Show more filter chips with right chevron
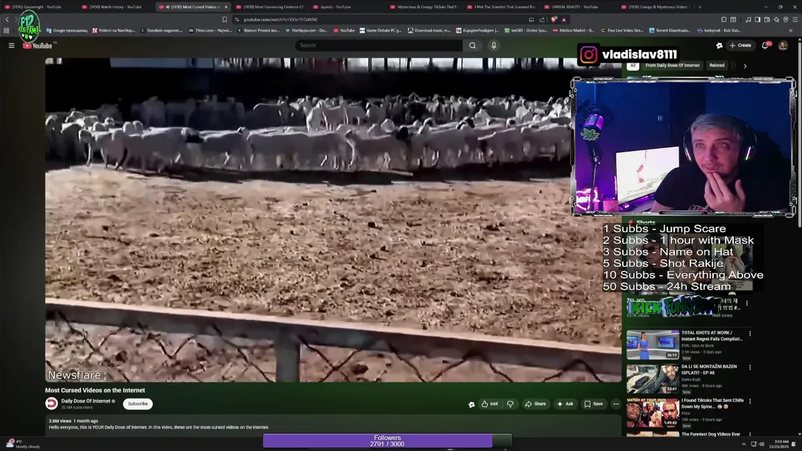This screenshot has width=802, height=451. [x=745, y=66]
